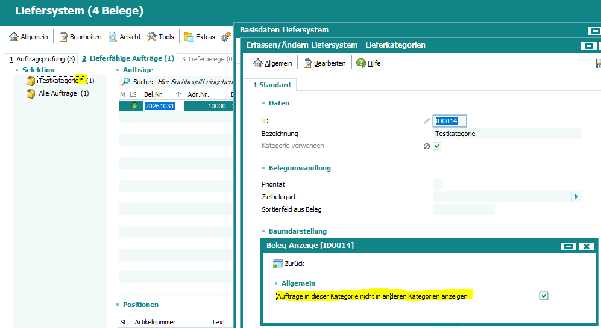Open the Tools menu with wrench icon
The width and height of the screenshot is (601, 328).
pos(160,37)
